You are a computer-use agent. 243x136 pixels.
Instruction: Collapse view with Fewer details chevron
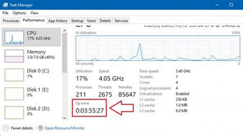click(6, 128)
